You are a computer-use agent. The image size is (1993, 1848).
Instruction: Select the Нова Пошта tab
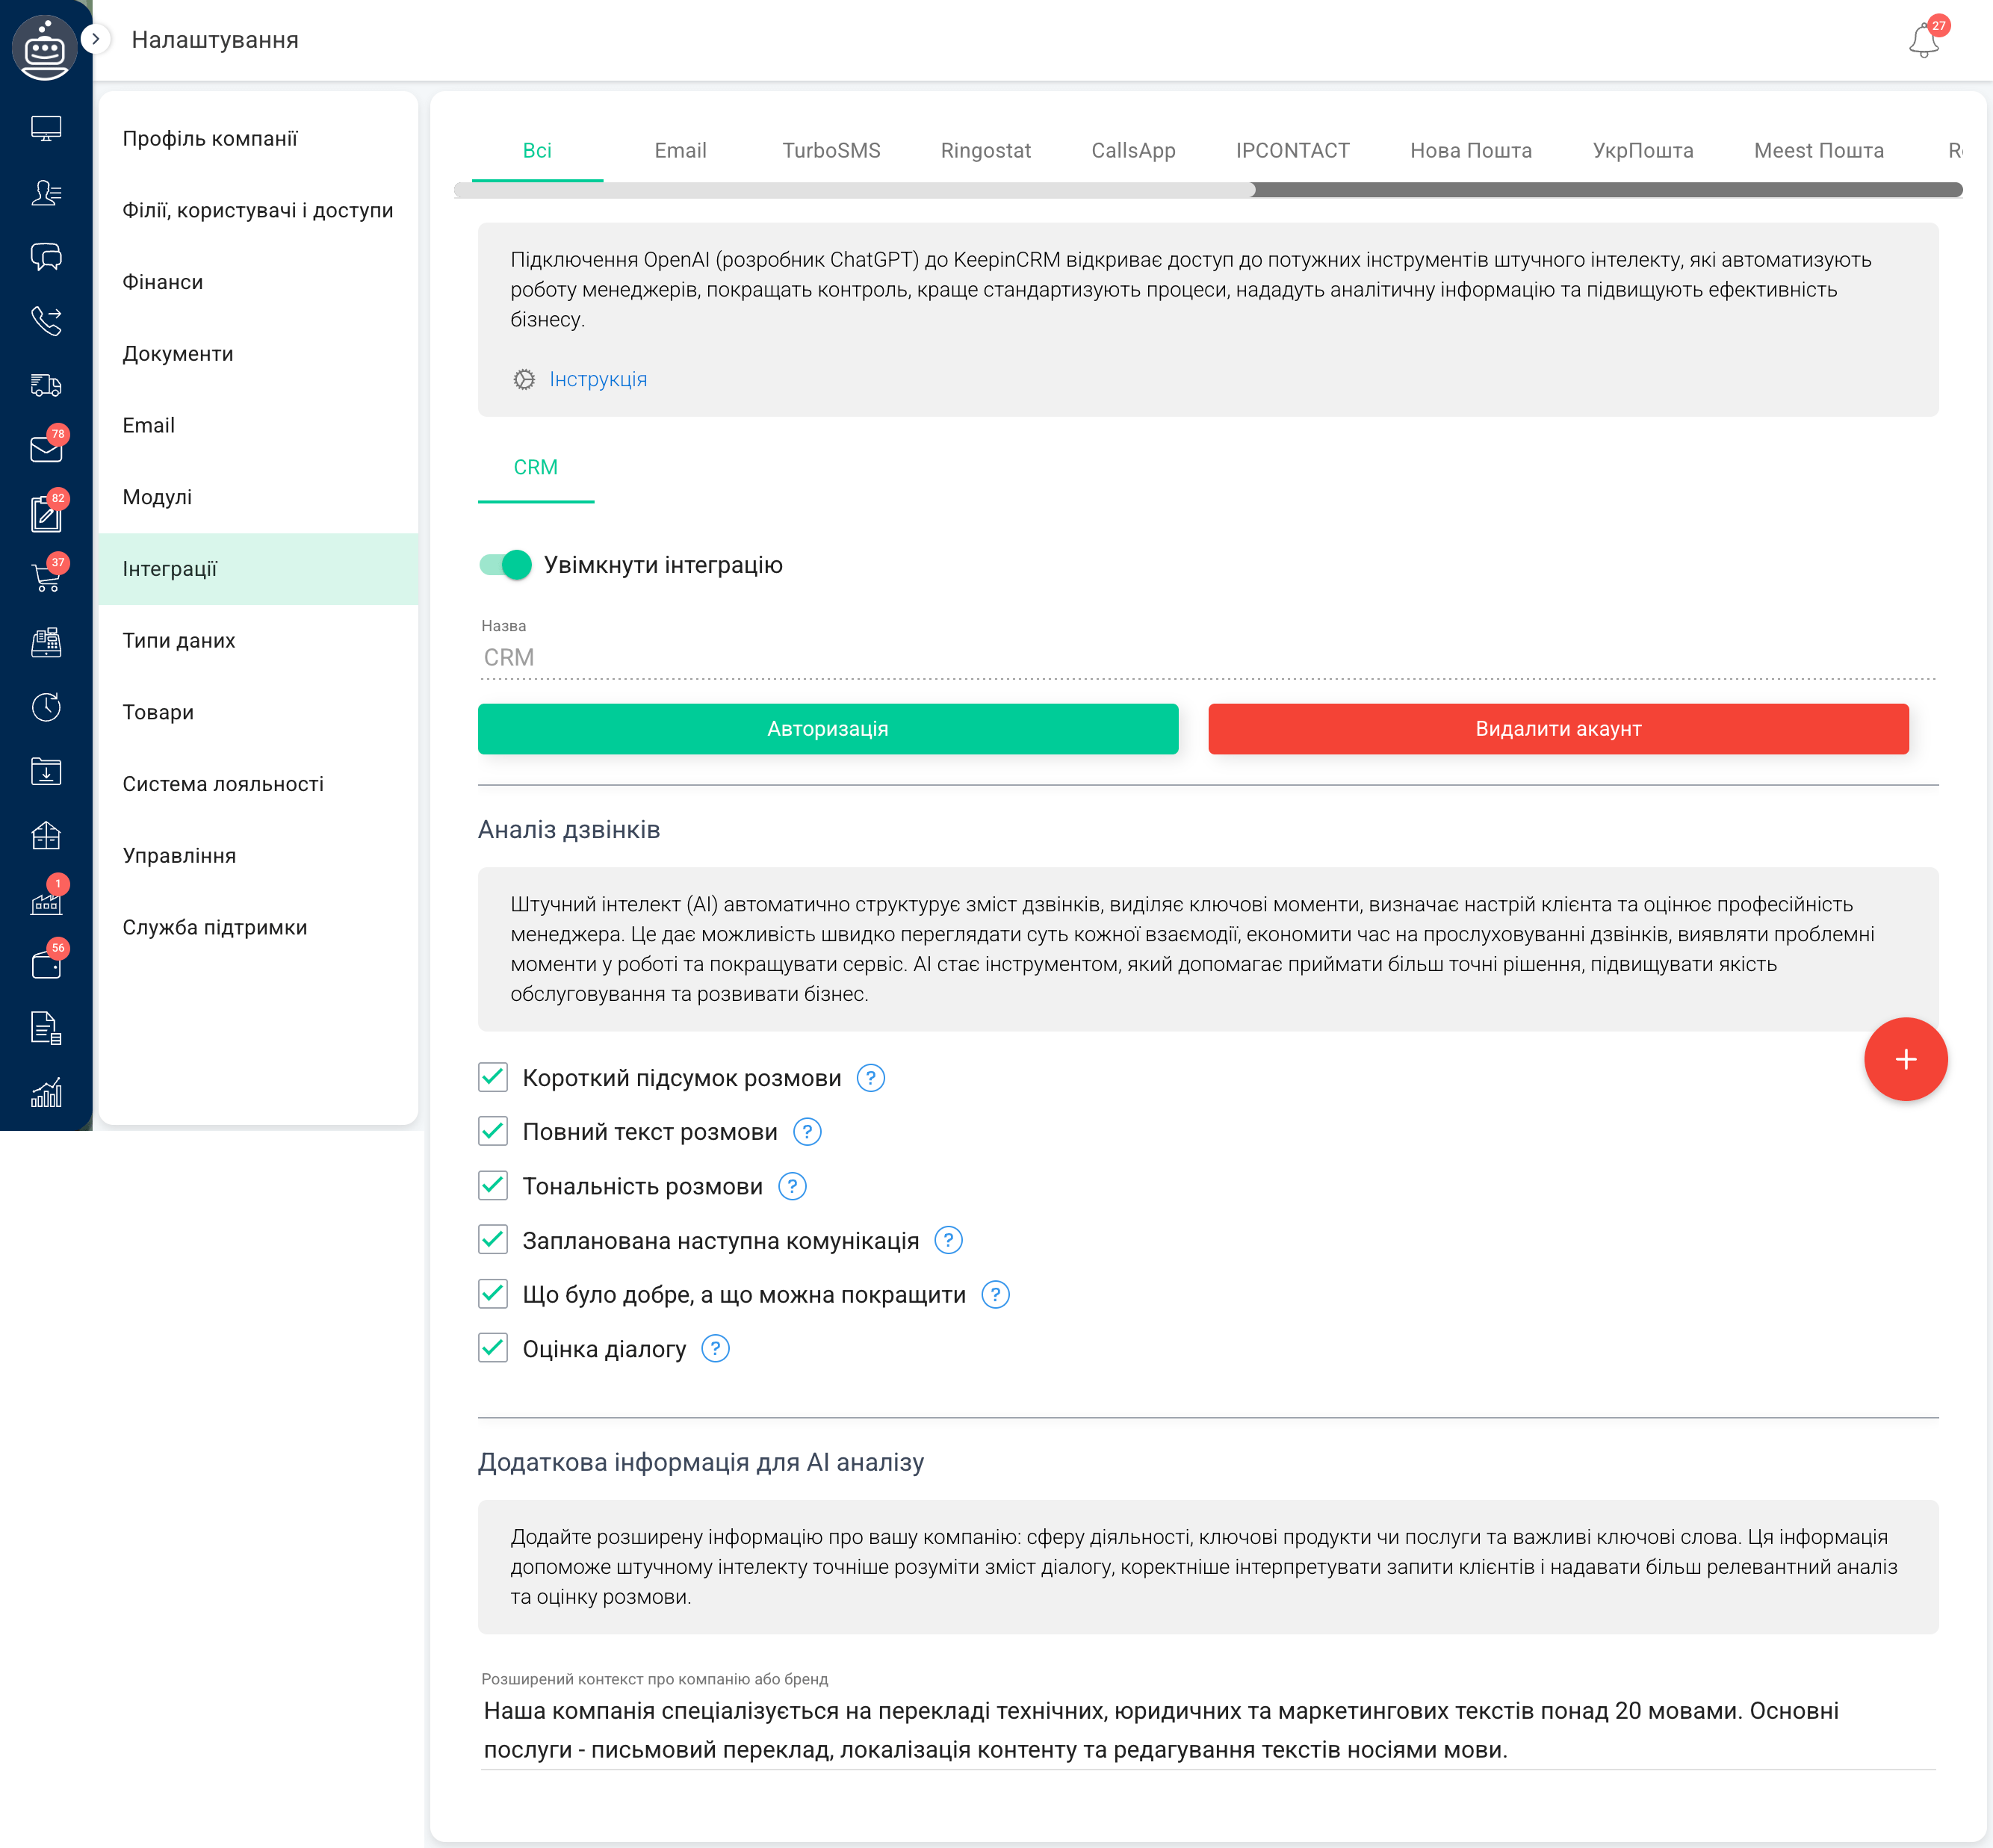pyautogui.click(x=1470, y=150)
